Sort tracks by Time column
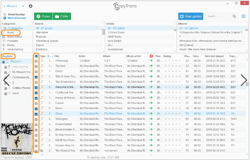The height and width of the screenshot is (160, 250). pos(195,56)
